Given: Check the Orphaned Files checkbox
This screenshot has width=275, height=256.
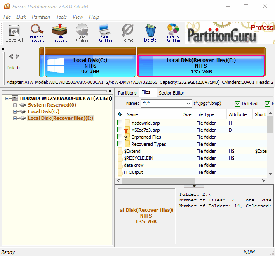Looking at the screenshot, I should click(120, 137).
